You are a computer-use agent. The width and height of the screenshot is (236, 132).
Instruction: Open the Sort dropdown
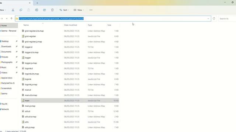click(64, 10)
